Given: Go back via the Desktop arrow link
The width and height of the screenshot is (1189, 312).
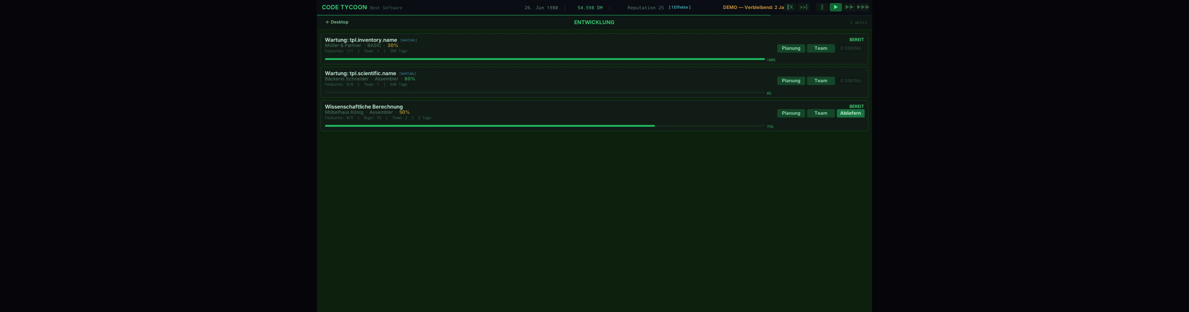Looking at the screenshot, I should (337, 22).
